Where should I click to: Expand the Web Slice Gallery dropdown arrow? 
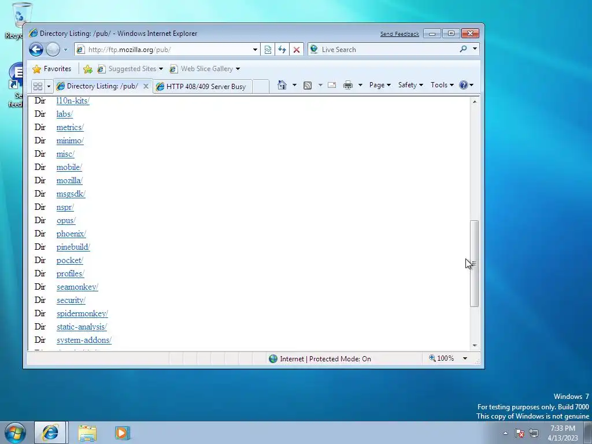[238, 69]
